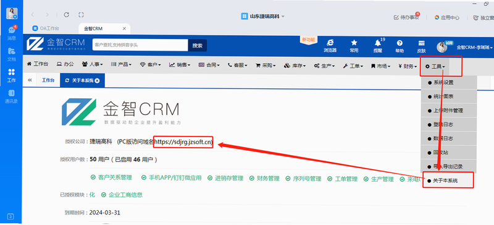Expand the 采购 menu

(x=266, y=66)
